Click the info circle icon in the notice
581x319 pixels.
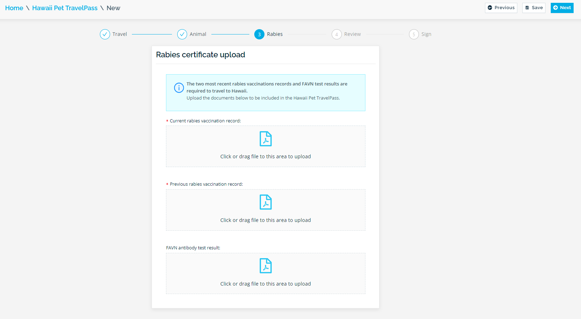coord(179,88)
